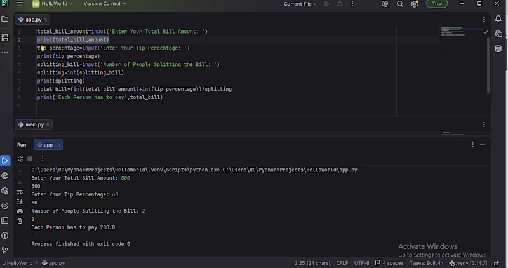The width and height of the screenshot is (508, 268).
Task: Close the app run tab
Action: point(58,145)
